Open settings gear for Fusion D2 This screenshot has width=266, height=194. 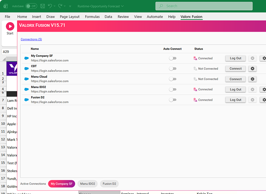263,100
